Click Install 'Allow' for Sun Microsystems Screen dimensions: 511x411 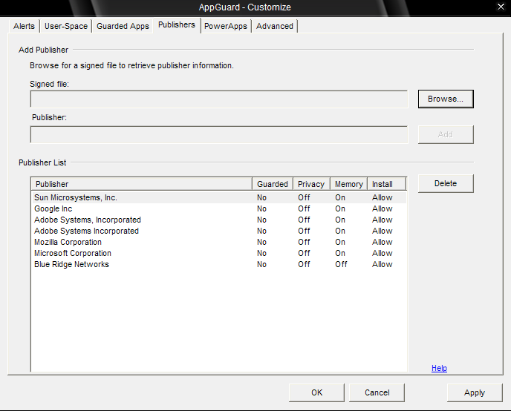coord(383,197)
